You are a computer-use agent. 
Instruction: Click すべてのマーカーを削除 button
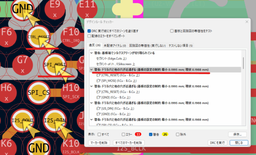(129, 143)
